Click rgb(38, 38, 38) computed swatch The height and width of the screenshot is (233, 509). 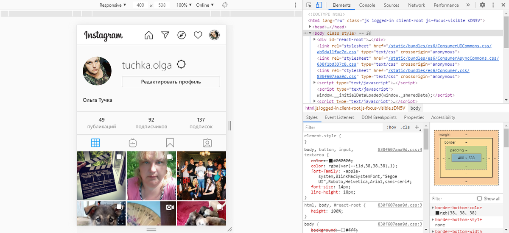(437, 213)
